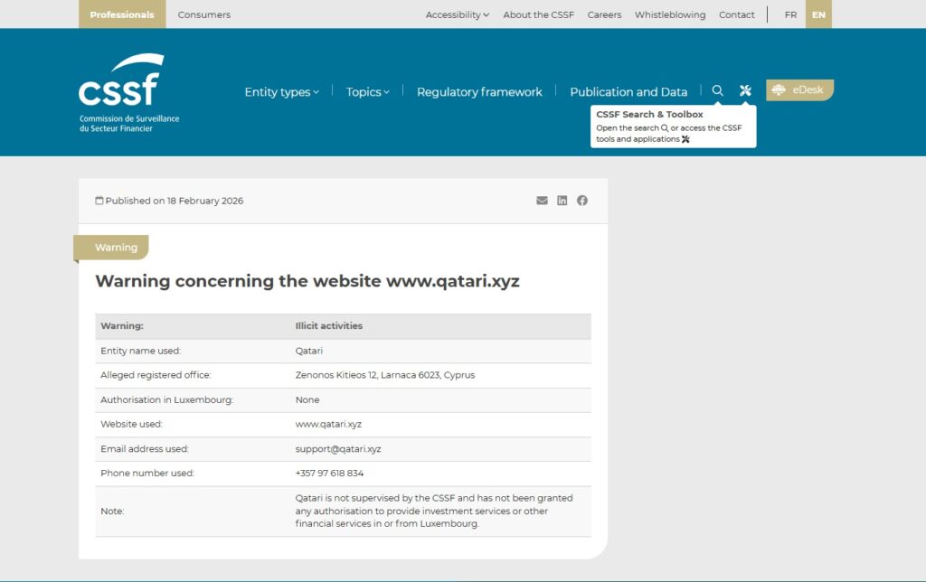Open the Whistleblowing link
This screenshot has height=582, width=926.
(x=670, y=14)
